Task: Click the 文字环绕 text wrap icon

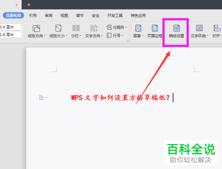Action: pos(199,28)
